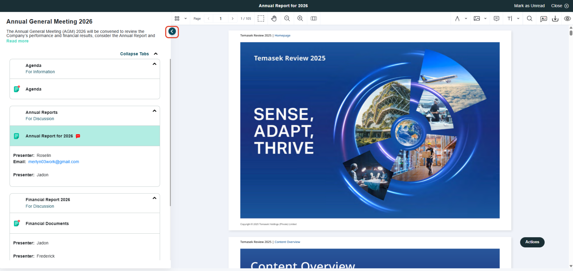Collapse the Financial Report 2026 section
The image size is (573, 271).
click(x=154, y=198)
